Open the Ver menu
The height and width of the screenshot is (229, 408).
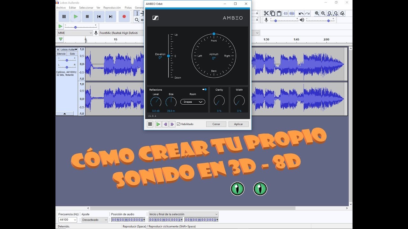98,8
